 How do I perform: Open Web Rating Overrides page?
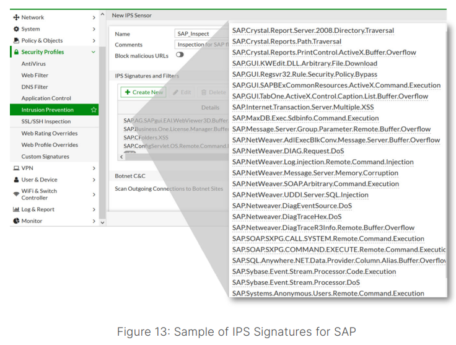click(x=50, y=133)
